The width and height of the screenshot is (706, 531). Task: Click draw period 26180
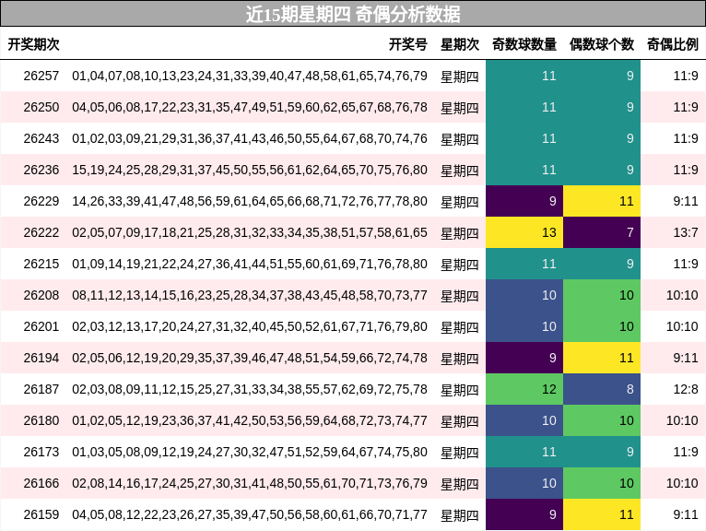click(x=41, y=420)
